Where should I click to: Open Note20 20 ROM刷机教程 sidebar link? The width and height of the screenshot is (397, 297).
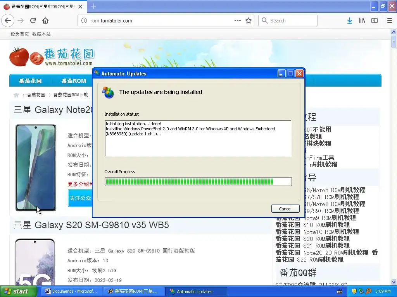(336, 253)
